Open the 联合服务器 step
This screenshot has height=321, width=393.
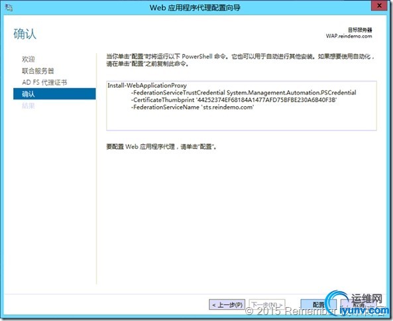tap(38, 71)
